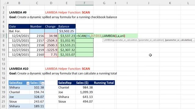The image size is (195, 109).
Task: Click sales value 194.74
Action: 37,92
